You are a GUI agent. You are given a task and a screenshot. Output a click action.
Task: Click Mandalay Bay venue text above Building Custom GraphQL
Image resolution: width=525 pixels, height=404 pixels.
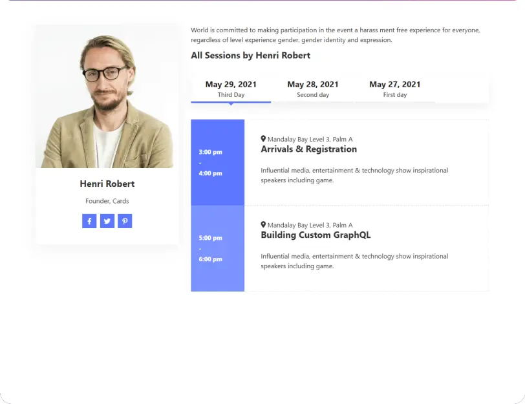click(x=310, y=225)
